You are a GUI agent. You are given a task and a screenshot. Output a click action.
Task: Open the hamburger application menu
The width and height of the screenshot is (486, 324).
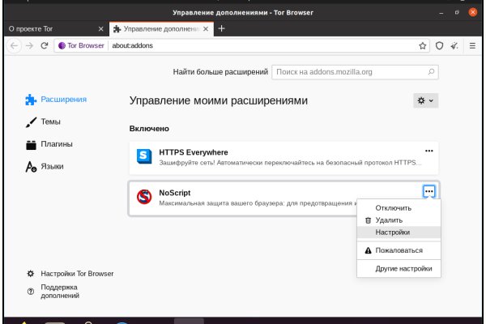pos(473,45)
